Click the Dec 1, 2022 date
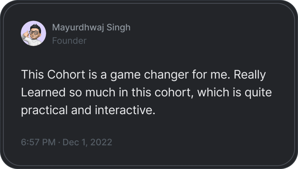 pyautogui.click(x=87, y=142)
